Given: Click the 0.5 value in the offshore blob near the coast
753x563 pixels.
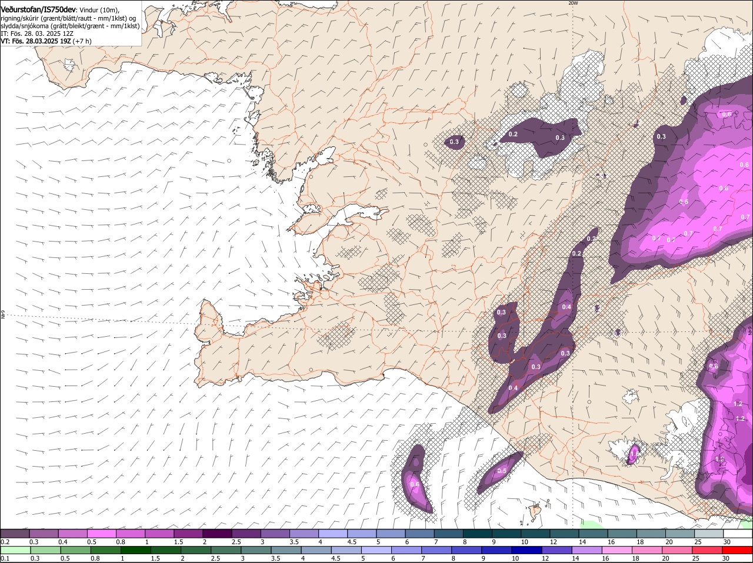Looking at the screenshot, I should tap(502, 471).
